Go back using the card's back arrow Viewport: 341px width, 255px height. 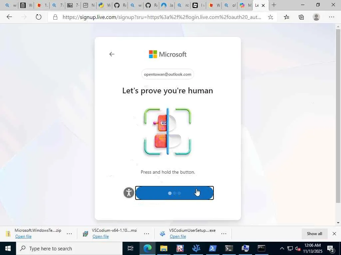pos(112,54)
